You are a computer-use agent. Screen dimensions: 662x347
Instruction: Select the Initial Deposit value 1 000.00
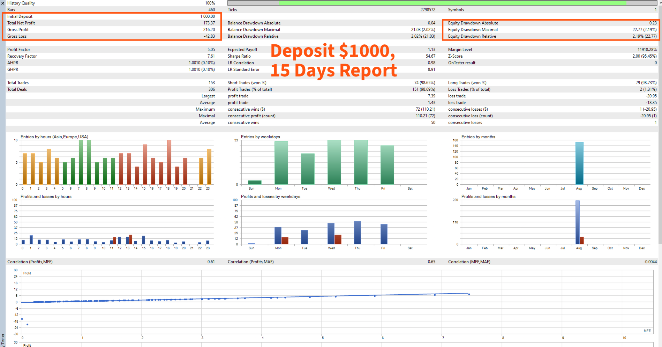click(208, 16)
